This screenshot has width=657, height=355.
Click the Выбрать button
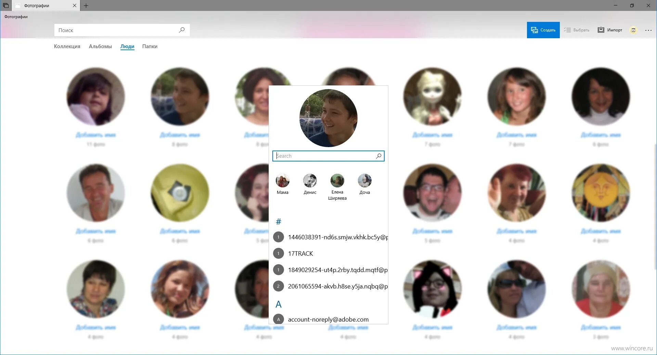(577, 30)
